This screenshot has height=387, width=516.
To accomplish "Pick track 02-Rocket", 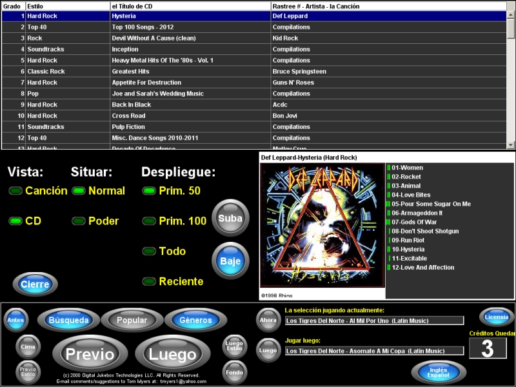I will click(x=406, y=177).
